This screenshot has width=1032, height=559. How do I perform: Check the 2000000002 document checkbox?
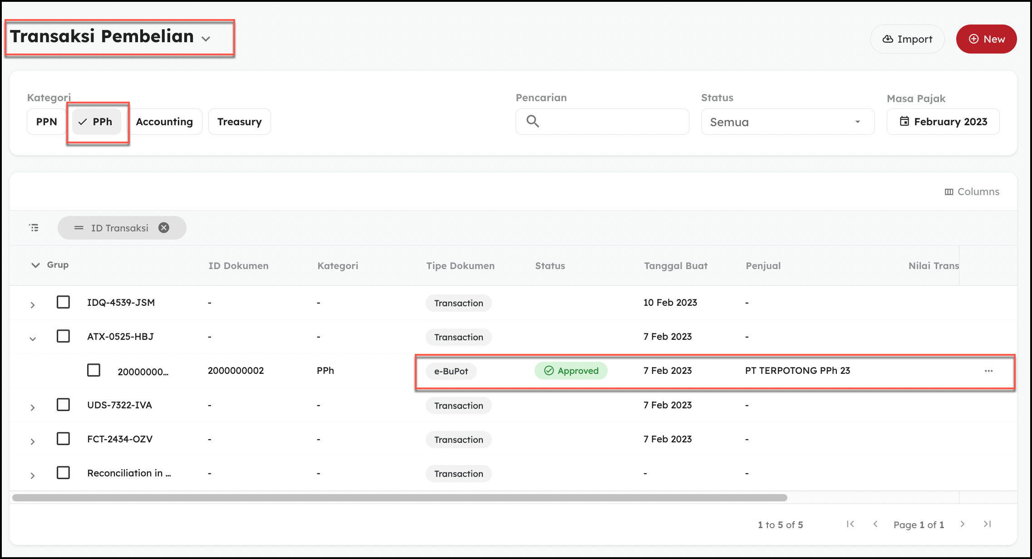94,370
